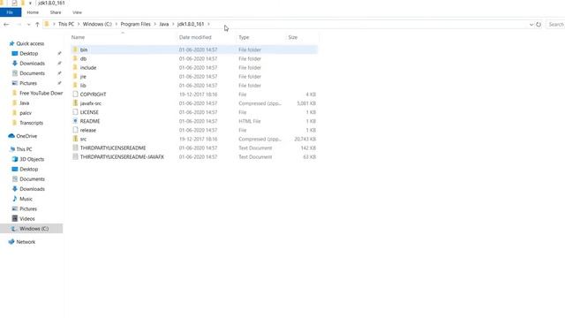Screen dimensions: 565x318
Task: Open Desktop under This PC
Action: 29,169
